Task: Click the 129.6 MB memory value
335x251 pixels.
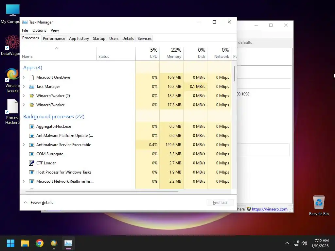Action: coord(173,145)
